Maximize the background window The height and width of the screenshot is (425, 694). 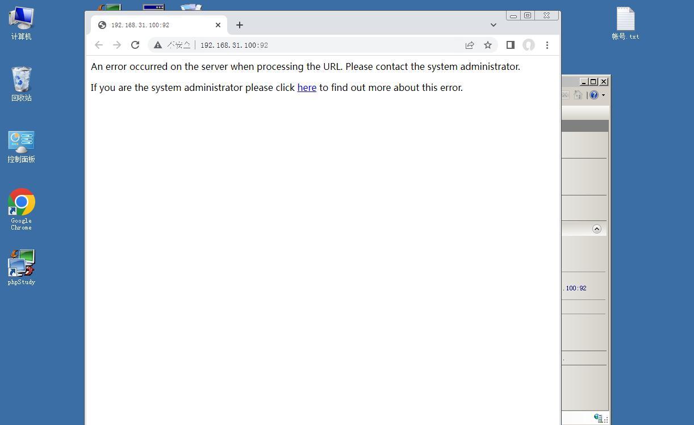click(593, 81)
